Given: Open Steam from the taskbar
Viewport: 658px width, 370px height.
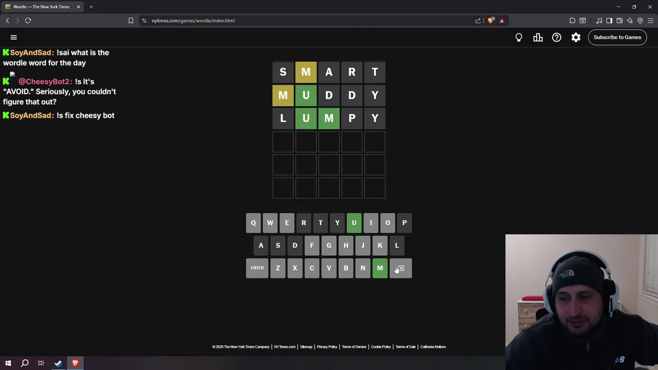Looking at the screenshot, I should pos(58,363).
